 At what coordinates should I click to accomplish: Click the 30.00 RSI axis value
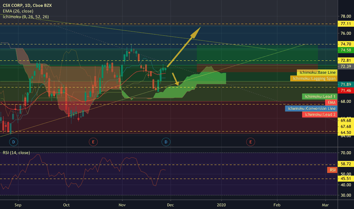point(346,195)
